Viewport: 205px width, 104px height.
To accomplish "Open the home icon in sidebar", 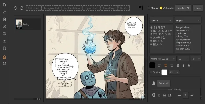I will (4, 57).
